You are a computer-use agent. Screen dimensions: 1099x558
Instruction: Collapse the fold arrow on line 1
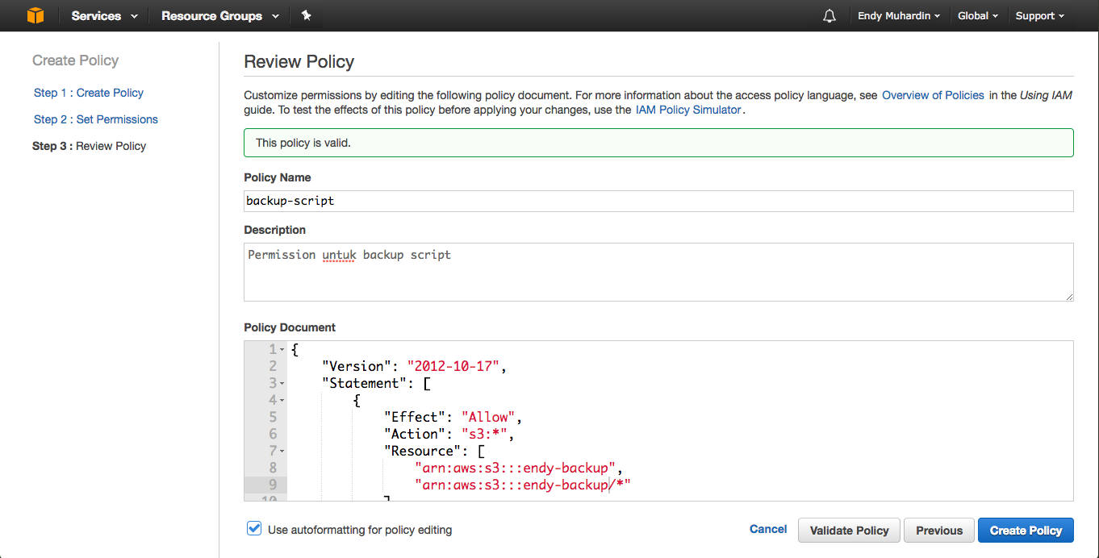pos(282,350)
